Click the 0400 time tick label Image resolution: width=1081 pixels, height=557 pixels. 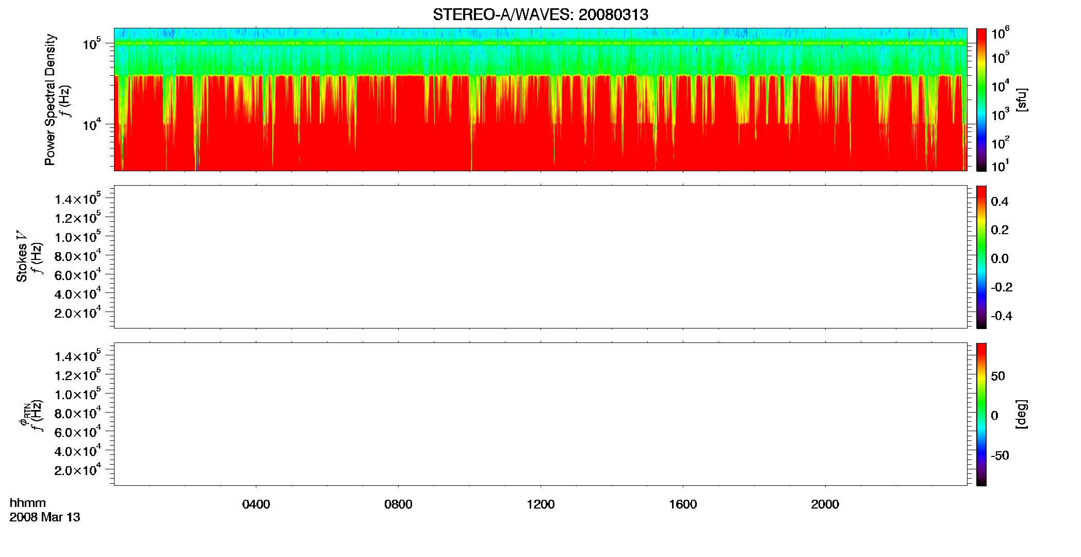pyautogui.click(x=256, y=504)
